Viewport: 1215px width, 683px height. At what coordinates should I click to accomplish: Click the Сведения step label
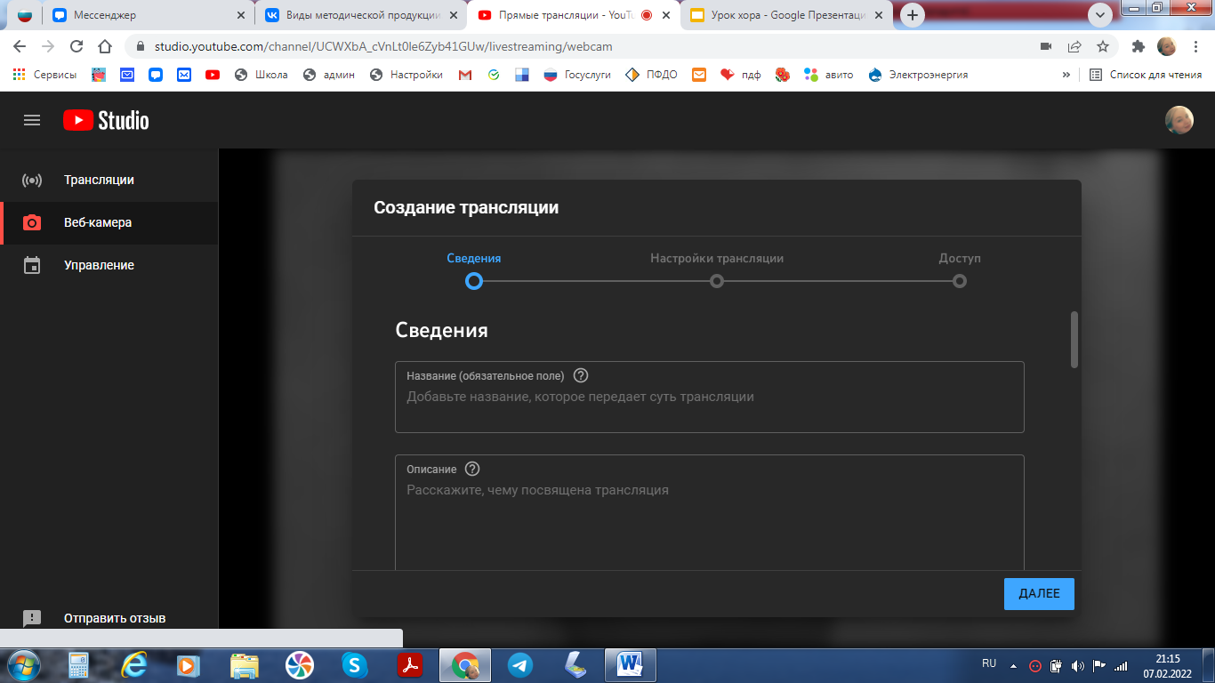pyautogui.click(x=474, y=258)
